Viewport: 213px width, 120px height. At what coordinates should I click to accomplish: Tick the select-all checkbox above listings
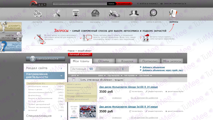click(74, 80)
